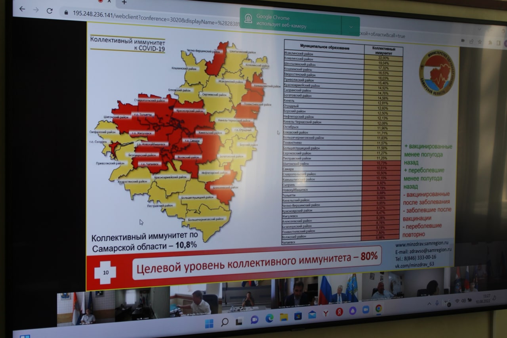Click the 22,00% value cell
This screenshot has height=338, width=507.
point(383,58)
